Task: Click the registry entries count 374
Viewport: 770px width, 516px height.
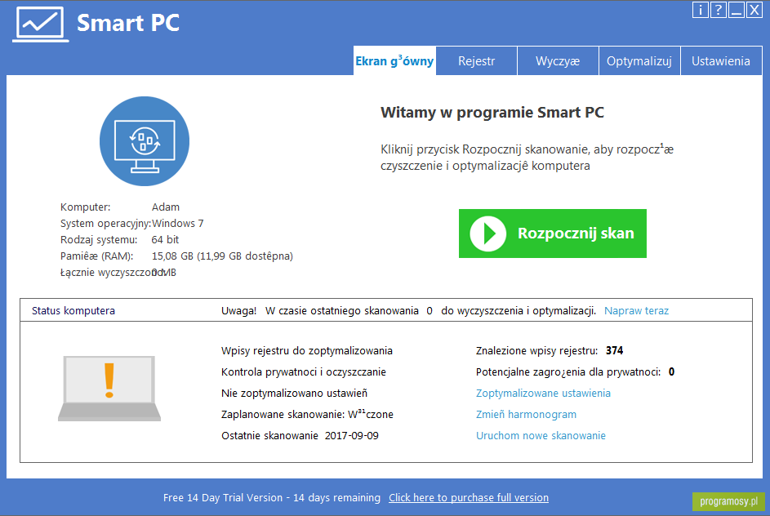Action: 614,350
